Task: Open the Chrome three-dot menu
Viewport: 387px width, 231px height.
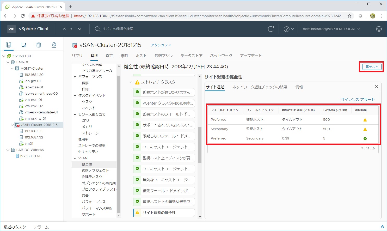Action: pos(381,16)
